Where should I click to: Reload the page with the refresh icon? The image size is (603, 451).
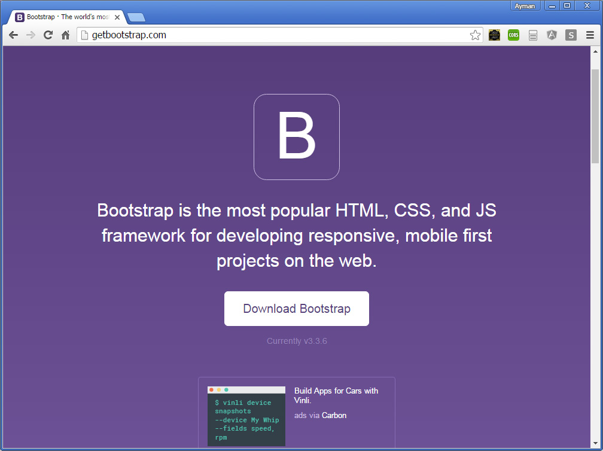click(x=48, y=35)
